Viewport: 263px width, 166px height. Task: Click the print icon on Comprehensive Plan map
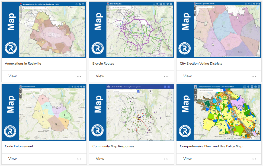click(255, 87)
